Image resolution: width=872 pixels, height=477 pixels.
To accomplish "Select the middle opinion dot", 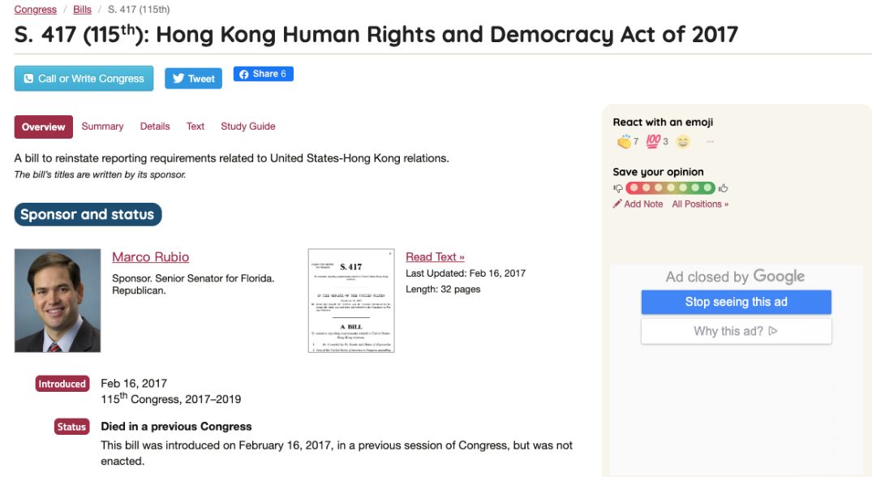I will point(671,188).
